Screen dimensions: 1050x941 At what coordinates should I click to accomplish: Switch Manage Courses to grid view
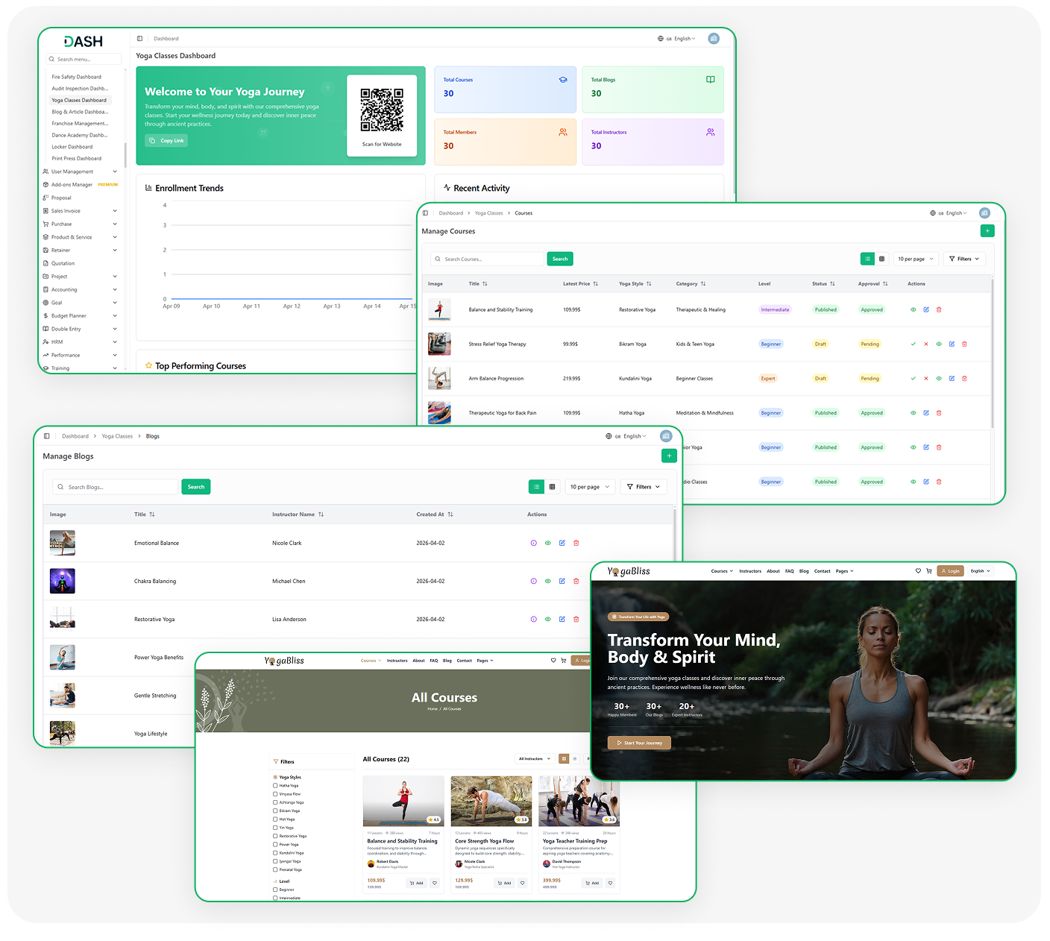coord(881,259)
